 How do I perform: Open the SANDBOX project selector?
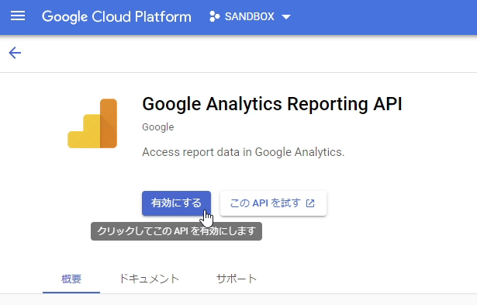[x=250, y=16]
